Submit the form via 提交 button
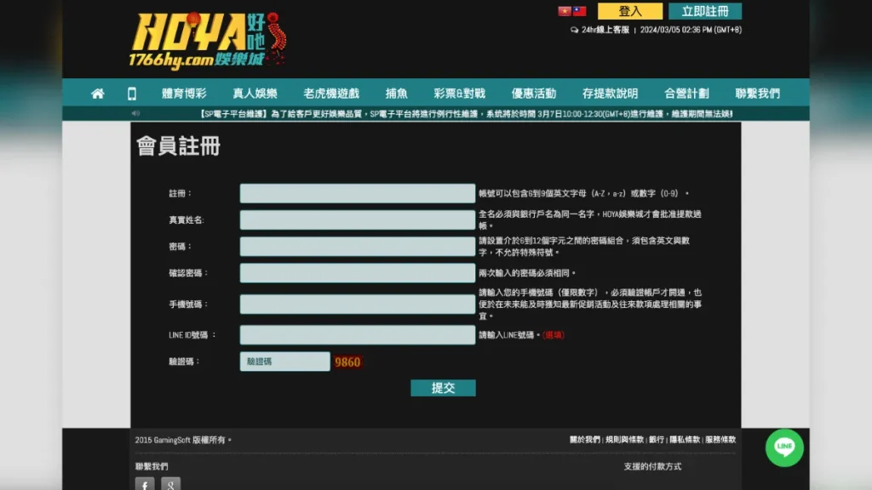 pos(443,388)
